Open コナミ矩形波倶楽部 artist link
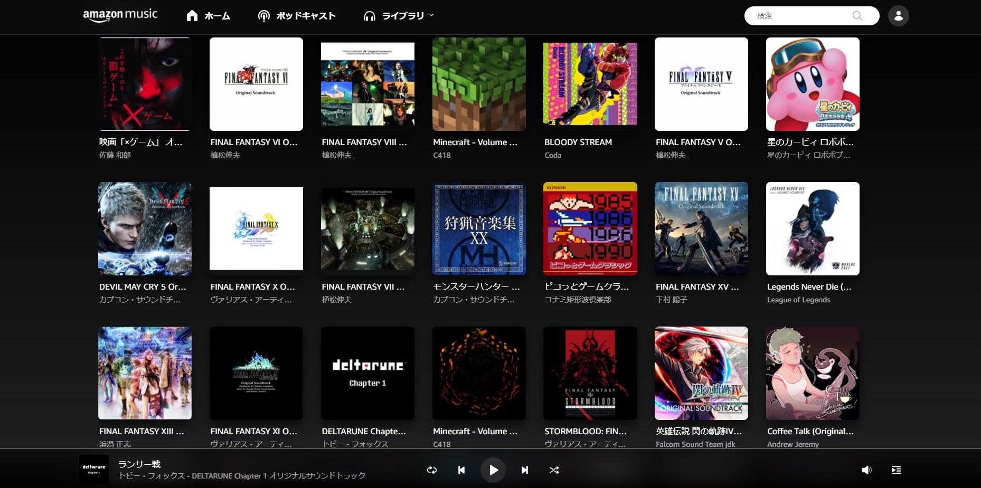This screenshot has height=488, width=981. click(578, 300)
